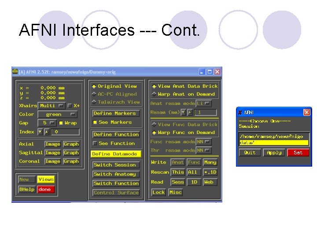This screenshot has width=317, height=238.
Task: Select Original View radio button
Action: tap(114, 86)
